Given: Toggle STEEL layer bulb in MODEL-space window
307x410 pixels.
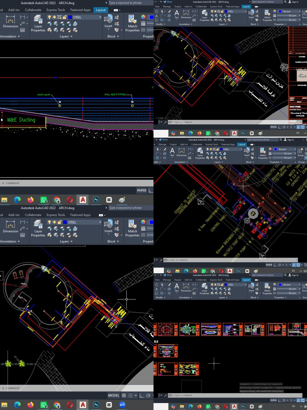Looking at the screenshot, I should pyautogui.click(x=49, y=222).
